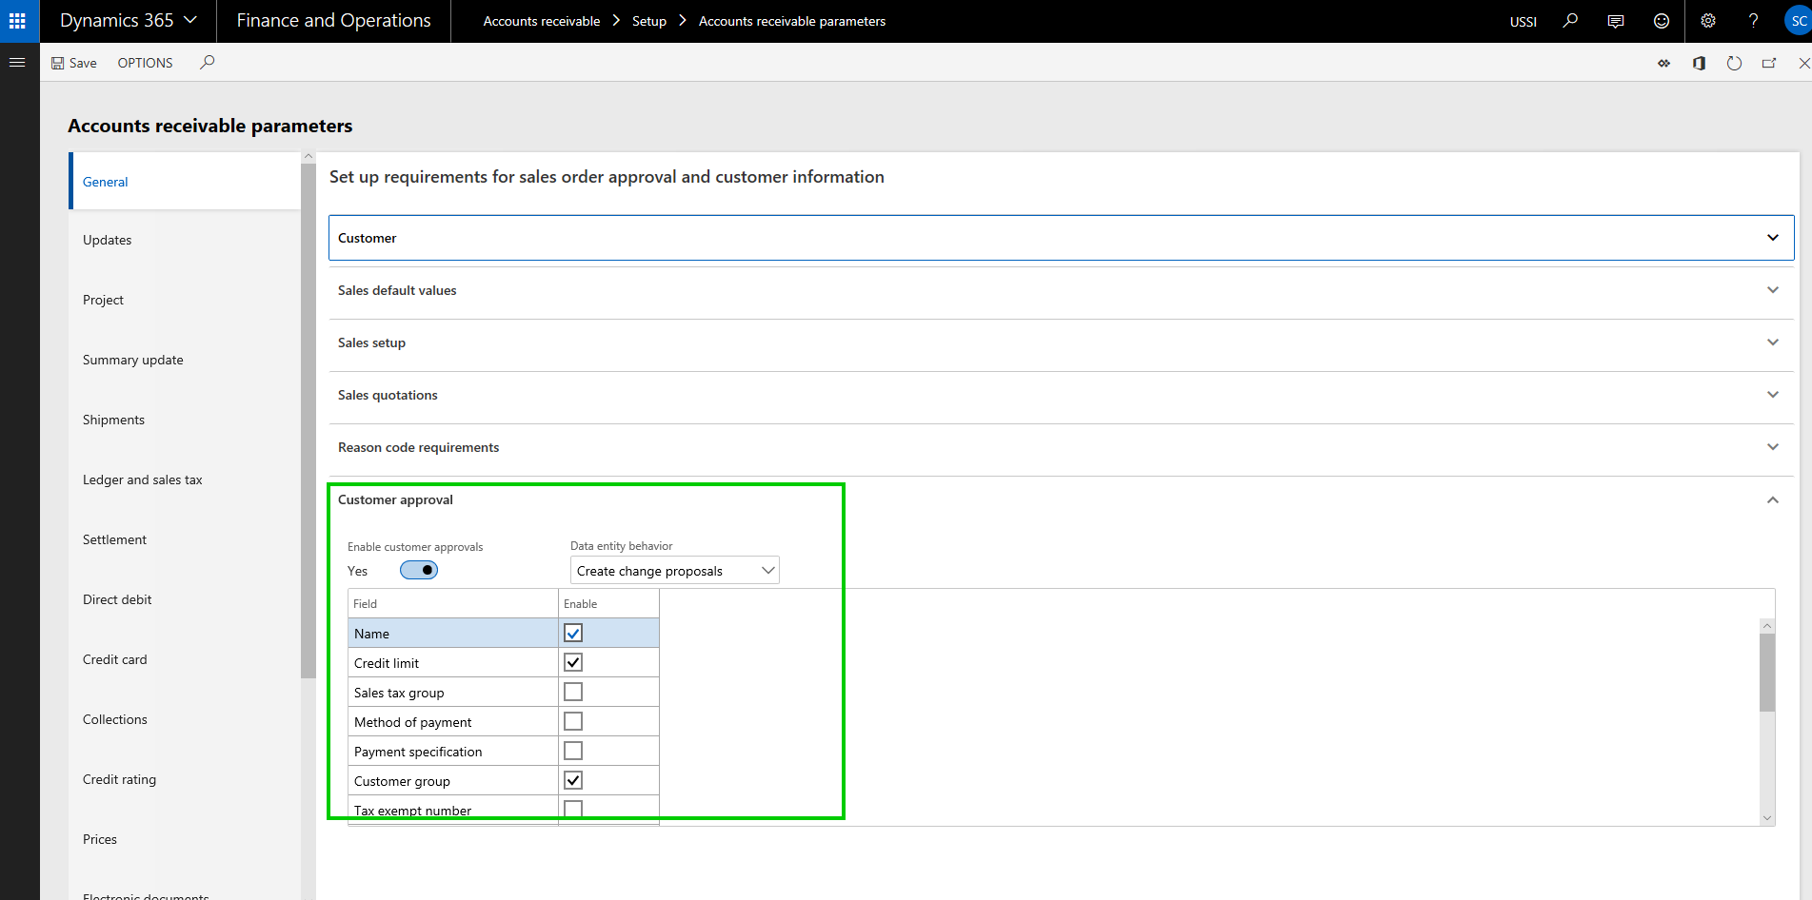Click the help question mark icon
The height and width of the screenshot is (900, 1812).
point(1753,21)
